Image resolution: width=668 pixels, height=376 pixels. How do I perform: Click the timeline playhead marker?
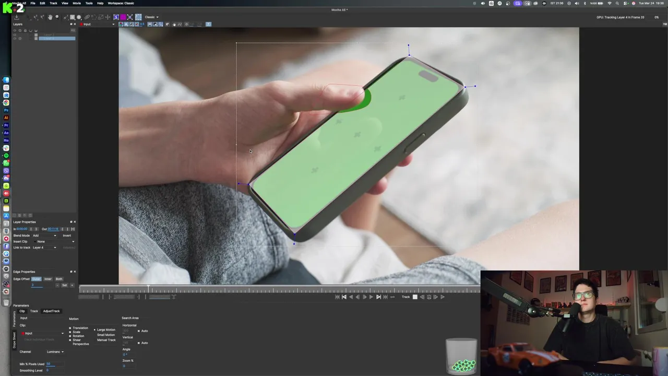click(148, 289)
